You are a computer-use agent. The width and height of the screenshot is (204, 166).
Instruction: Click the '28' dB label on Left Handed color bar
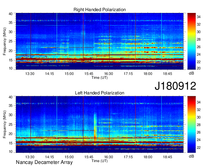coord(199,125)
